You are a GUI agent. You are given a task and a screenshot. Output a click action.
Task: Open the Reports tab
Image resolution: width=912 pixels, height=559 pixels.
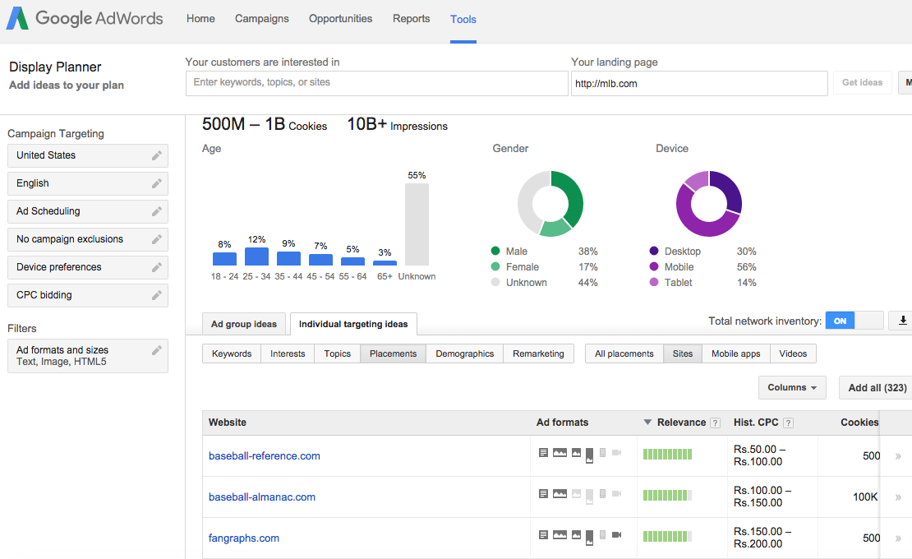point(411,19)
